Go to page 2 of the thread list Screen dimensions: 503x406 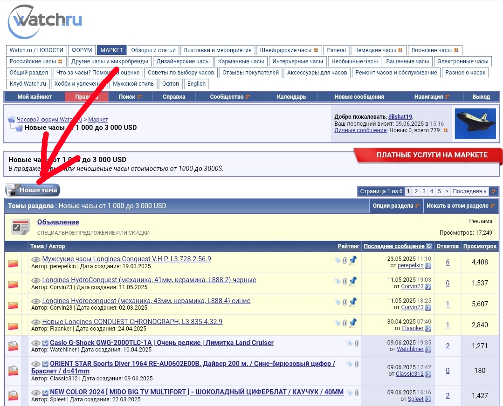416,191
